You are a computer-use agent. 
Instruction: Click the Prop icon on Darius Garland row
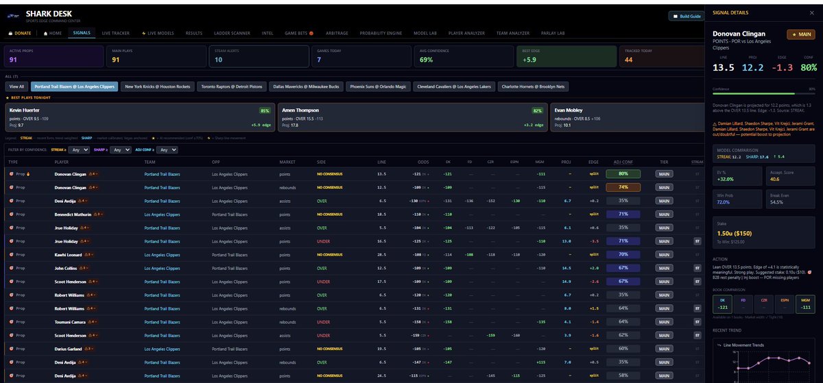point(12,348)
